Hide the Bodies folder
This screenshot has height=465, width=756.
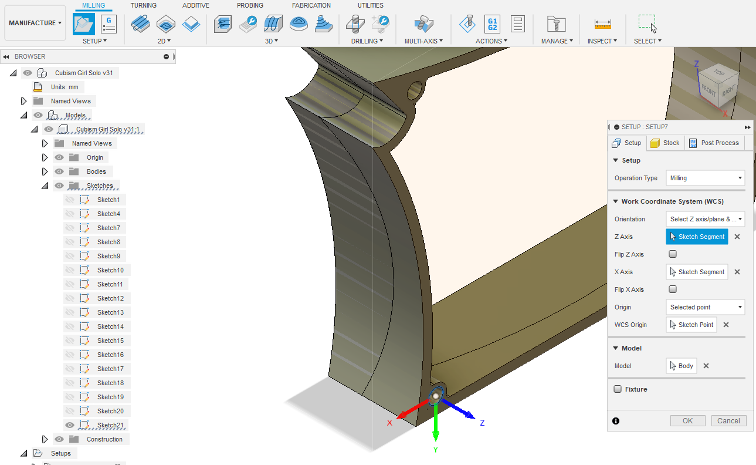click(x=59, y=171)
